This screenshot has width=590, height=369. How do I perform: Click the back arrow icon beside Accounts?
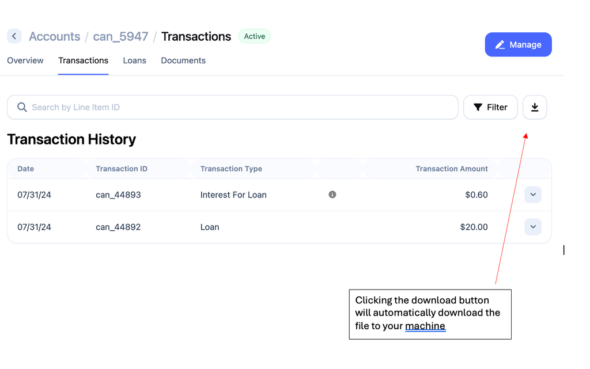(14, 36)
